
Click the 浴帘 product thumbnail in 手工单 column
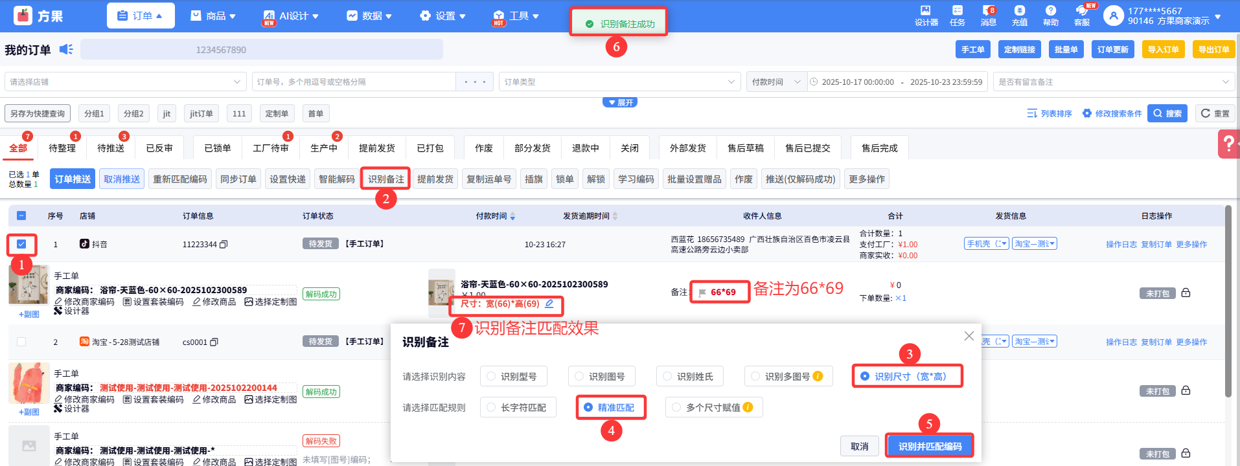29,285
